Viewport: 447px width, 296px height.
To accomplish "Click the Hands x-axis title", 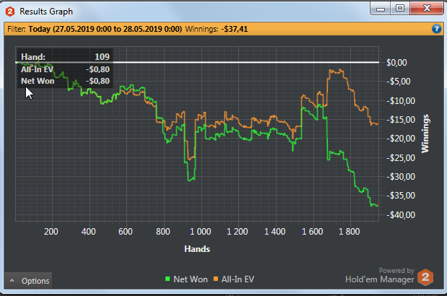I will point(197,249).
